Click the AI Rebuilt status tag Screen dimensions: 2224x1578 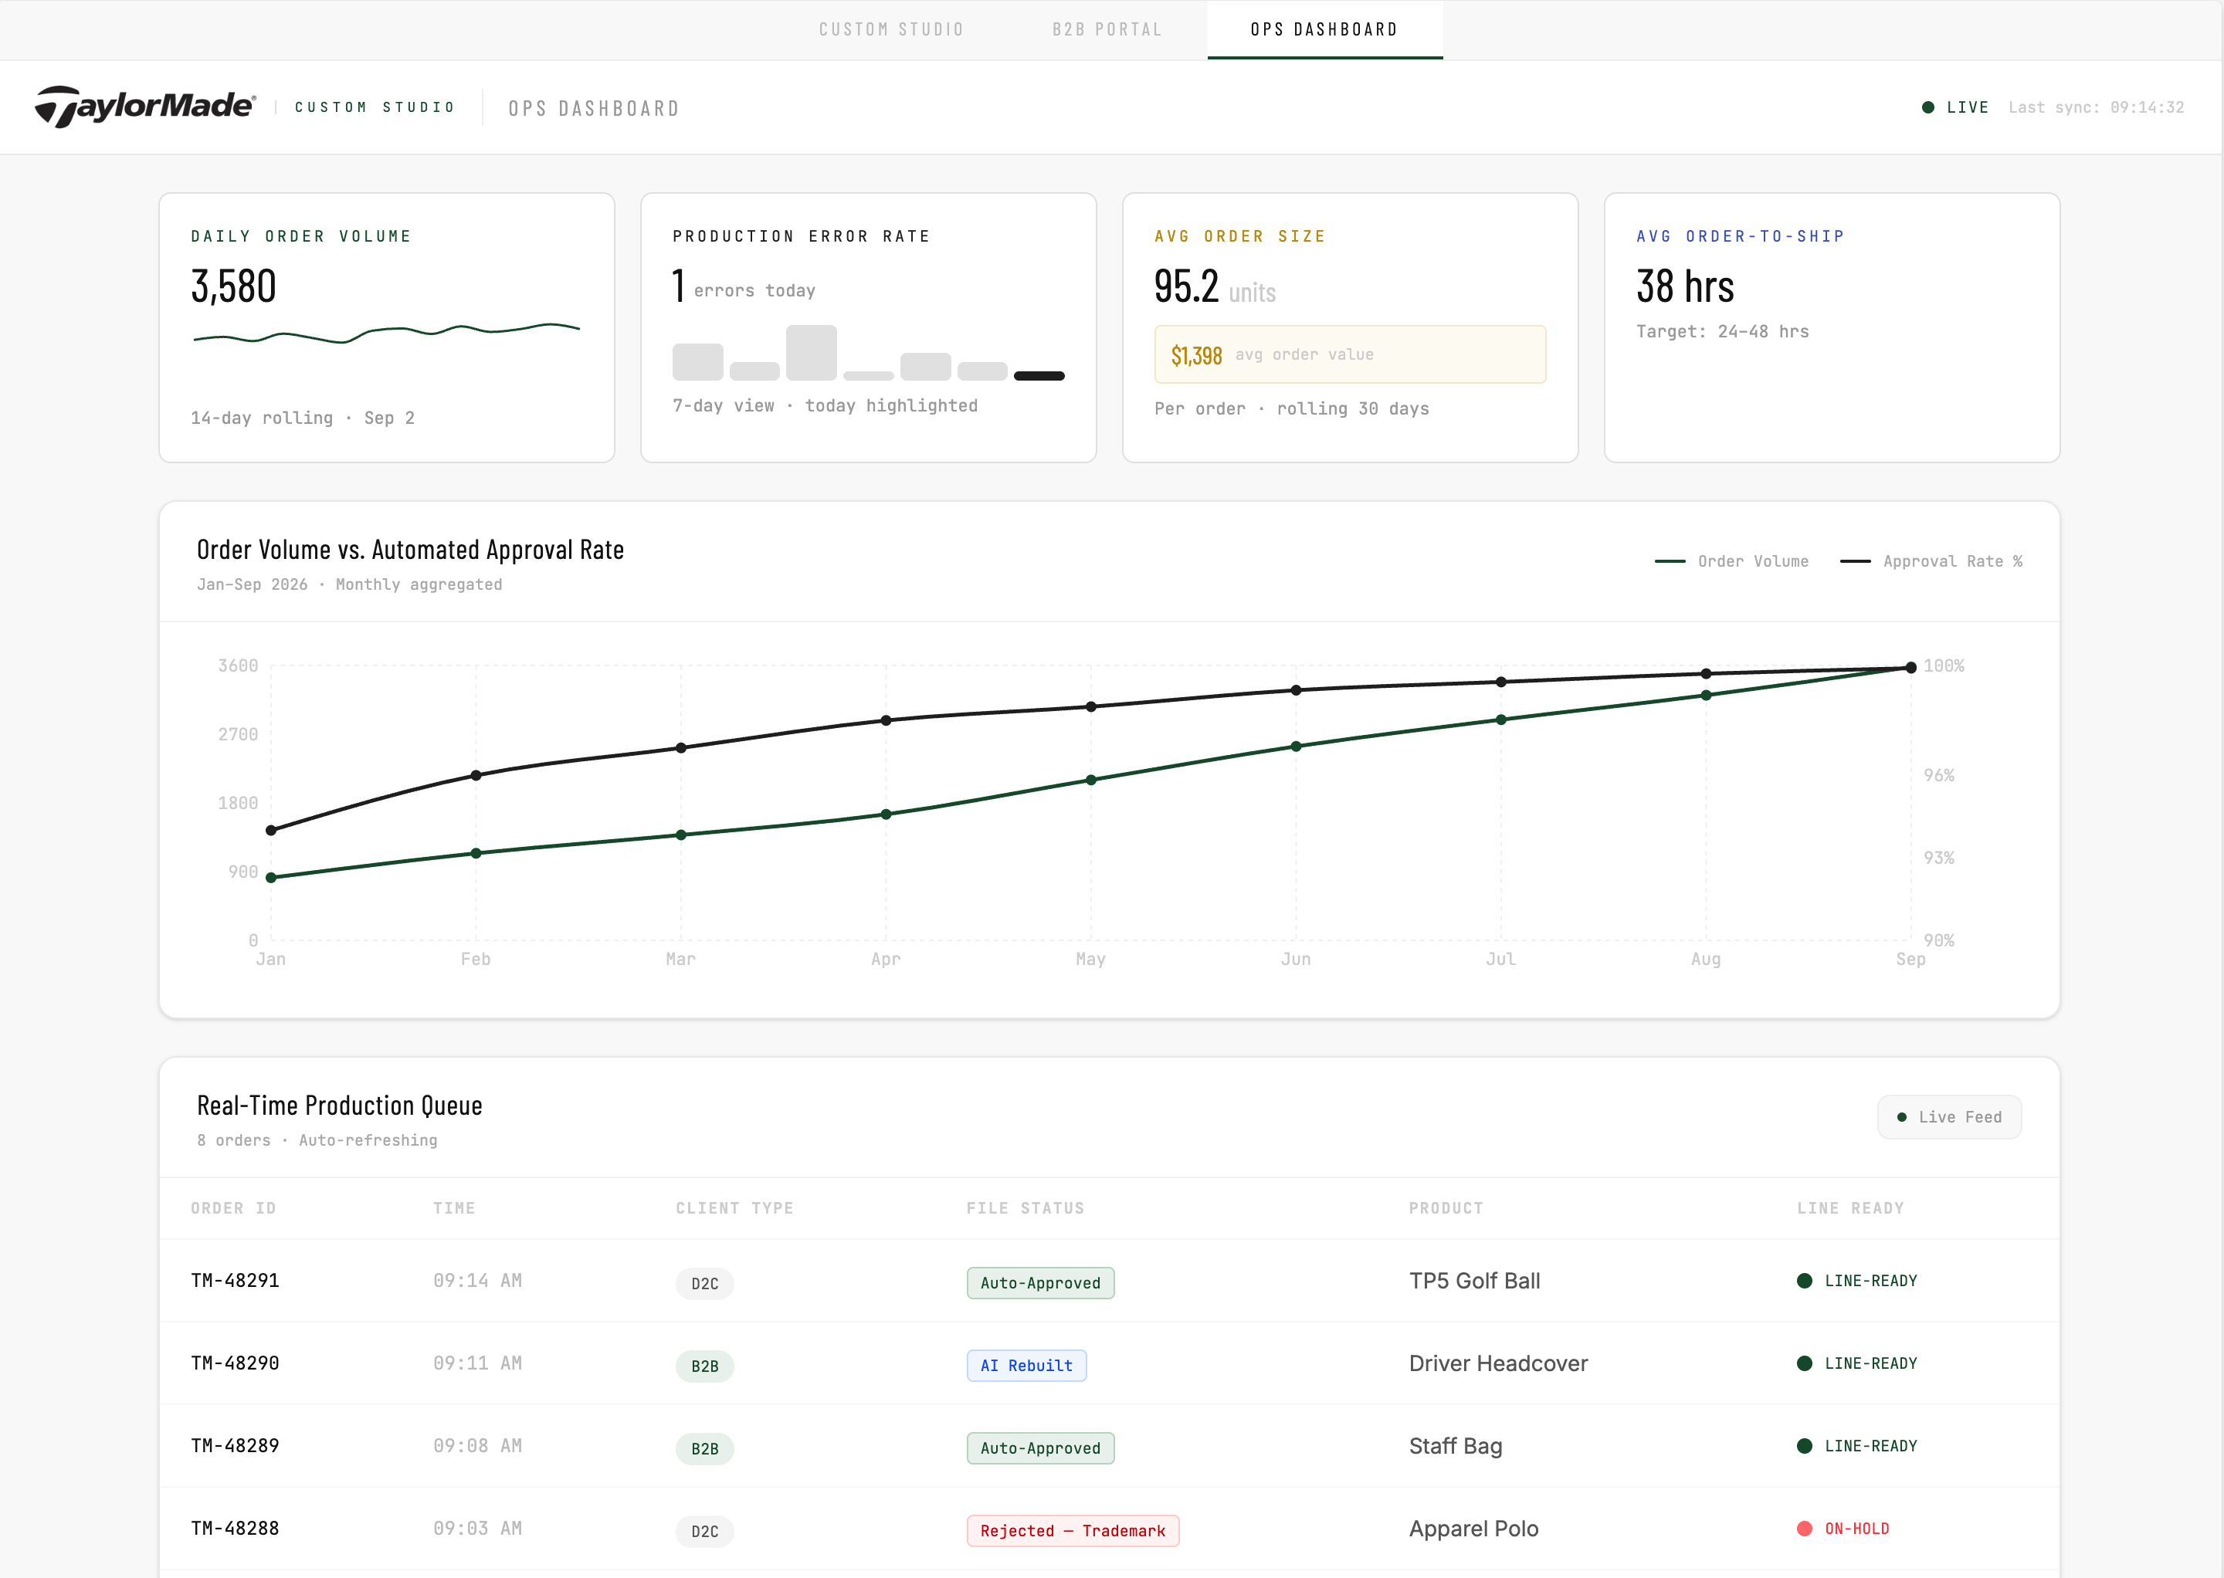pos(1026,1365)
